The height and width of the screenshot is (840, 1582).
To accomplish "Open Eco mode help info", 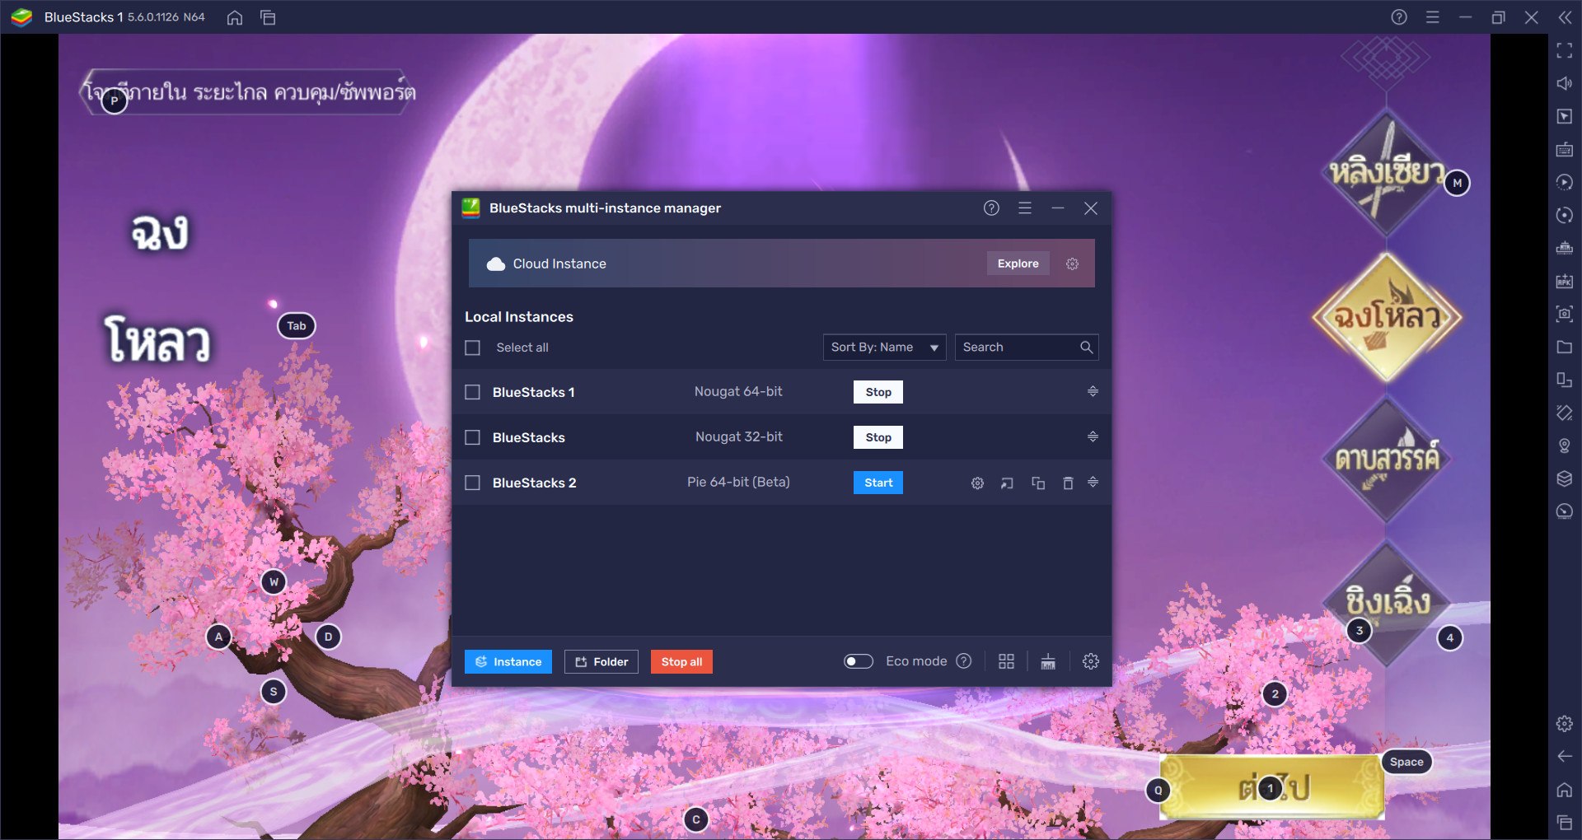I will tap(964, 661).
